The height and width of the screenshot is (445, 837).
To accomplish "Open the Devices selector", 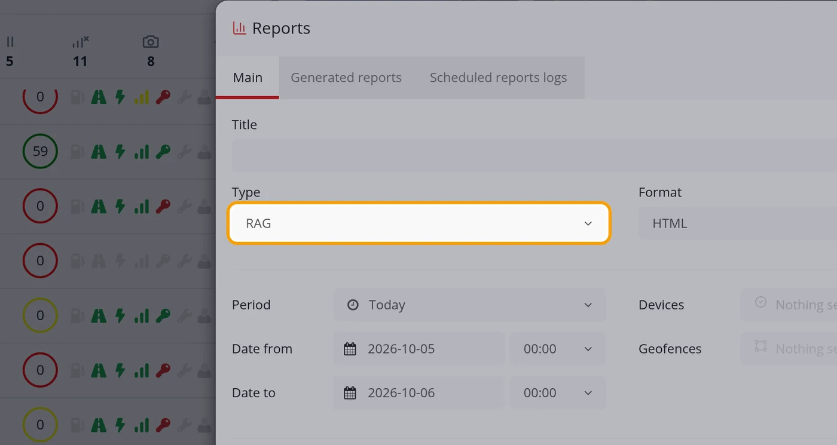I will coord(789,305).
